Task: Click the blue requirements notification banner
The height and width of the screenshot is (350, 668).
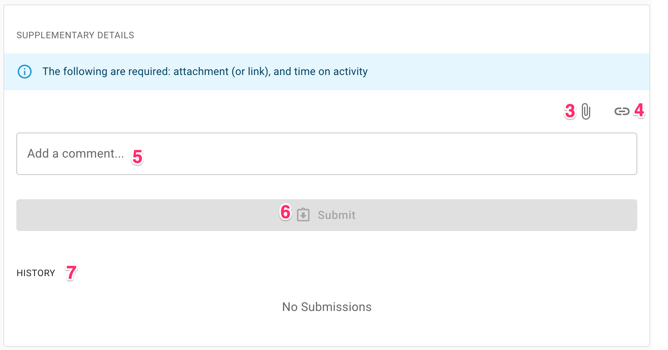Action: pos(326,72)
